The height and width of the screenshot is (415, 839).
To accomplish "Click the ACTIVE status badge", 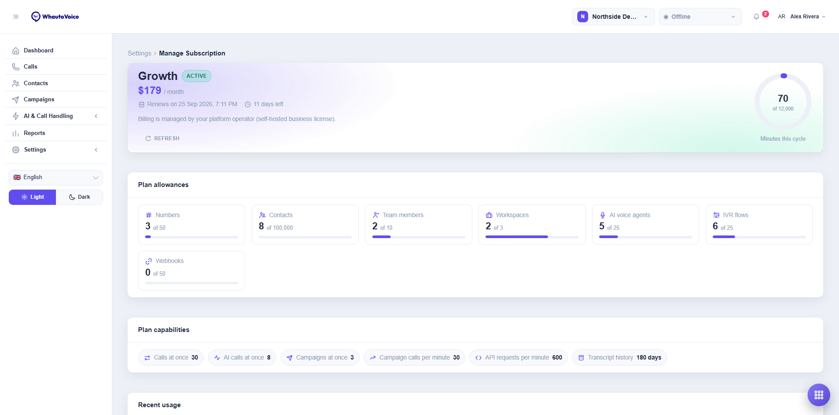I will coord(197,76).
